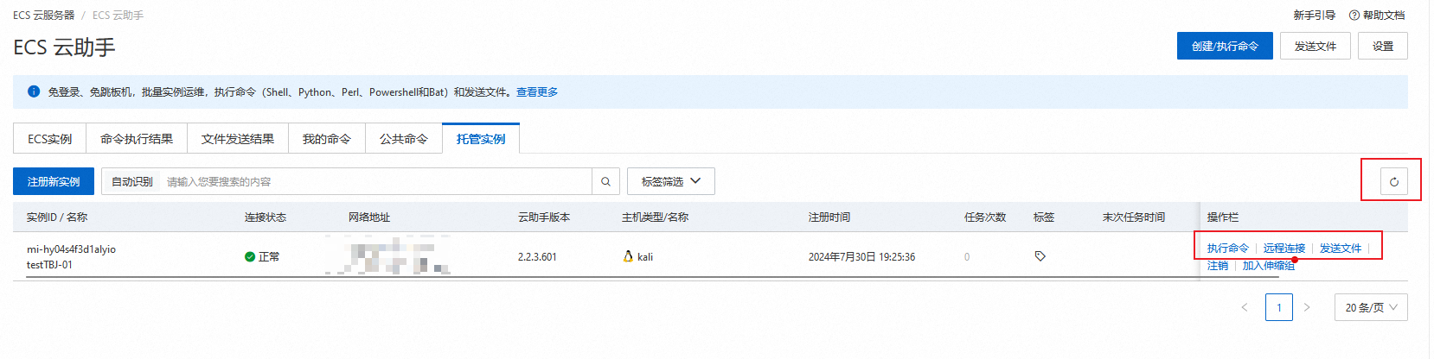Click version value 2.2.3.601
Screen dimensions: 1434x359
[x=537, y=257]
